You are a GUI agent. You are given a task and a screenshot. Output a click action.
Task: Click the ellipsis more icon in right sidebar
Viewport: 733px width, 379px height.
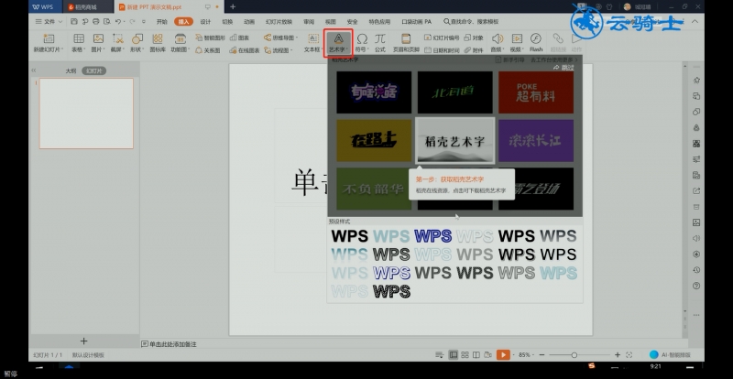[696, 315]
